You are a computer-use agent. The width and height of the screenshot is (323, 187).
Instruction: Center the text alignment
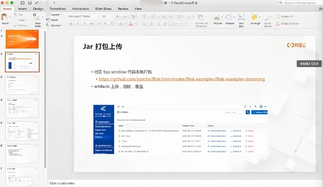click(151, 24)
